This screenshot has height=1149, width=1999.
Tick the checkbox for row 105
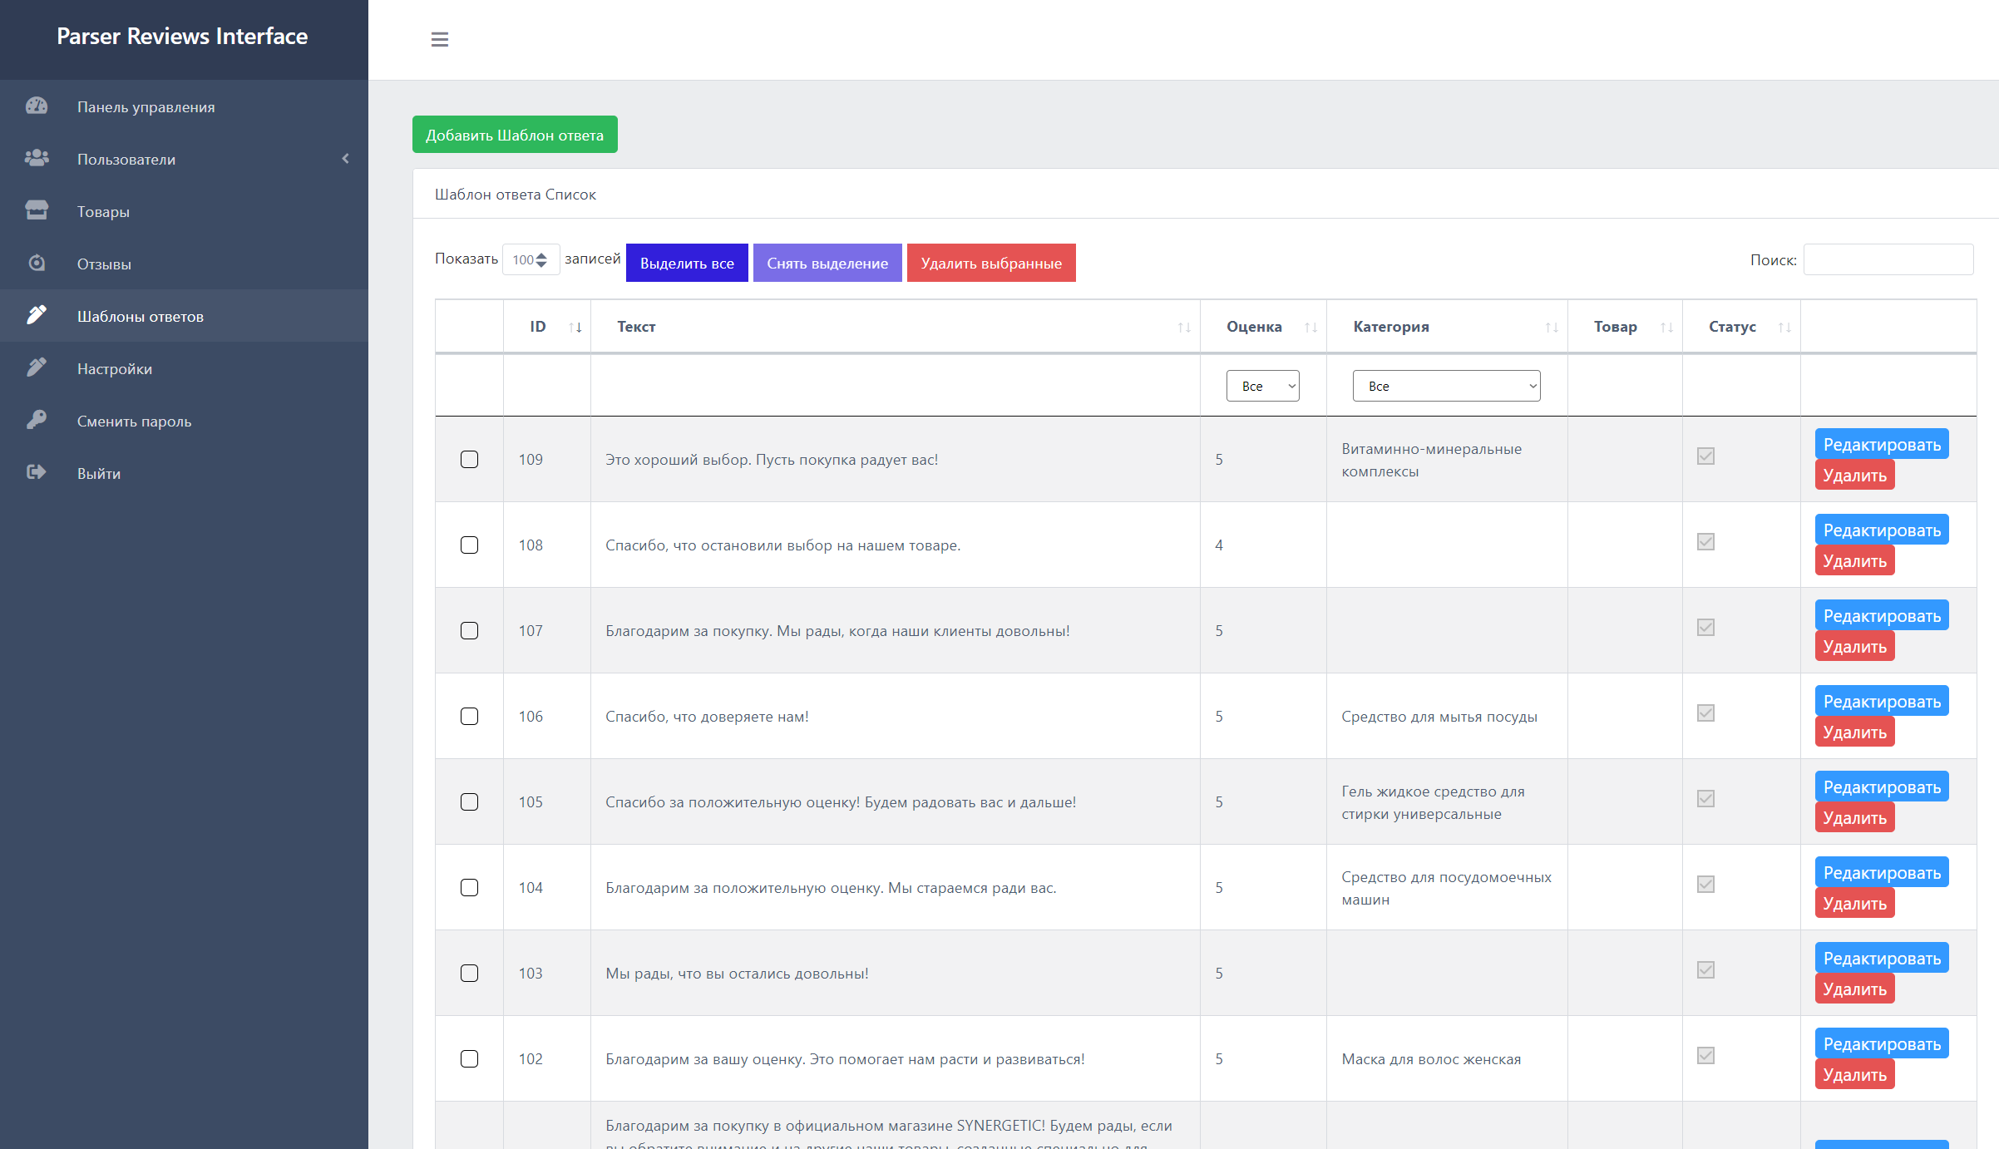(x=469, y=802)
